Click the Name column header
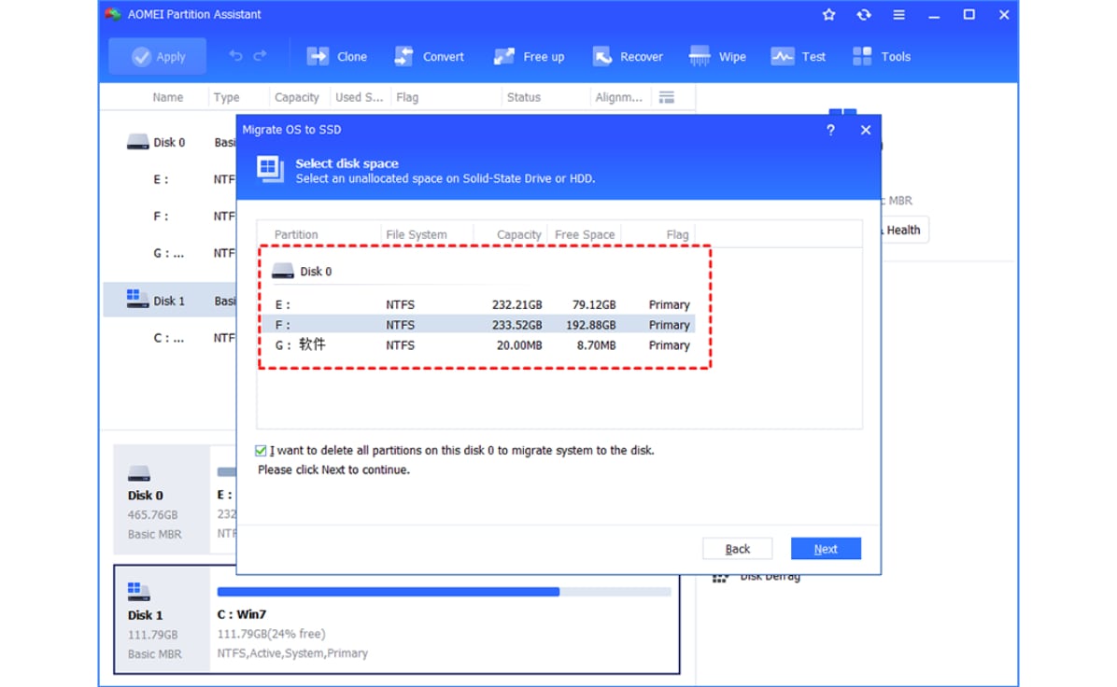 (167, 97)
